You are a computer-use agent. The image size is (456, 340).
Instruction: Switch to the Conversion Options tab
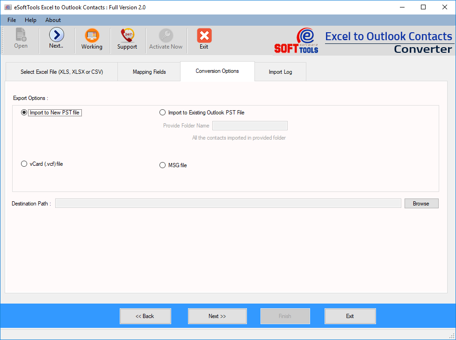coord(217,71)
